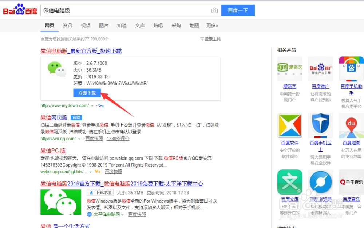Click the Baidu logo
364x228 pixels.
(20, 10)
